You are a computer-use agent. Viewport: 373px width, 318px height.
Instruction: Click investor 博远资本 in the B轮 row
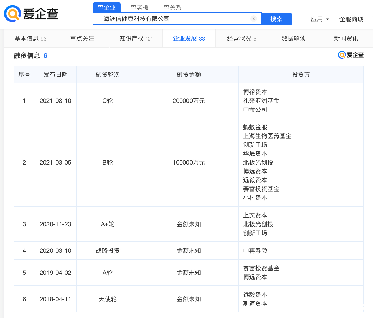pos(255,171)
